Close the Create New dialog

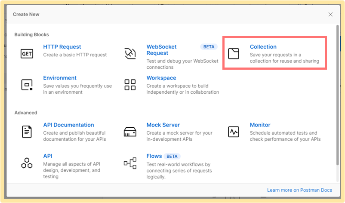(330, 14)
